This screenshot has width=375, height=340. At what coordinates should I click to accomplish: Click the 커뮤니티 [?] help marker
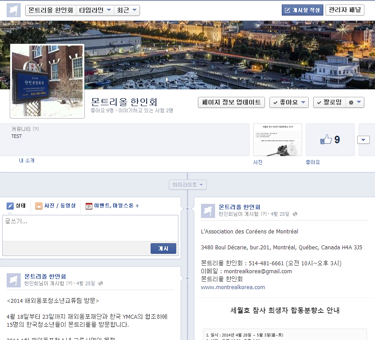click(x=36, y=129)
